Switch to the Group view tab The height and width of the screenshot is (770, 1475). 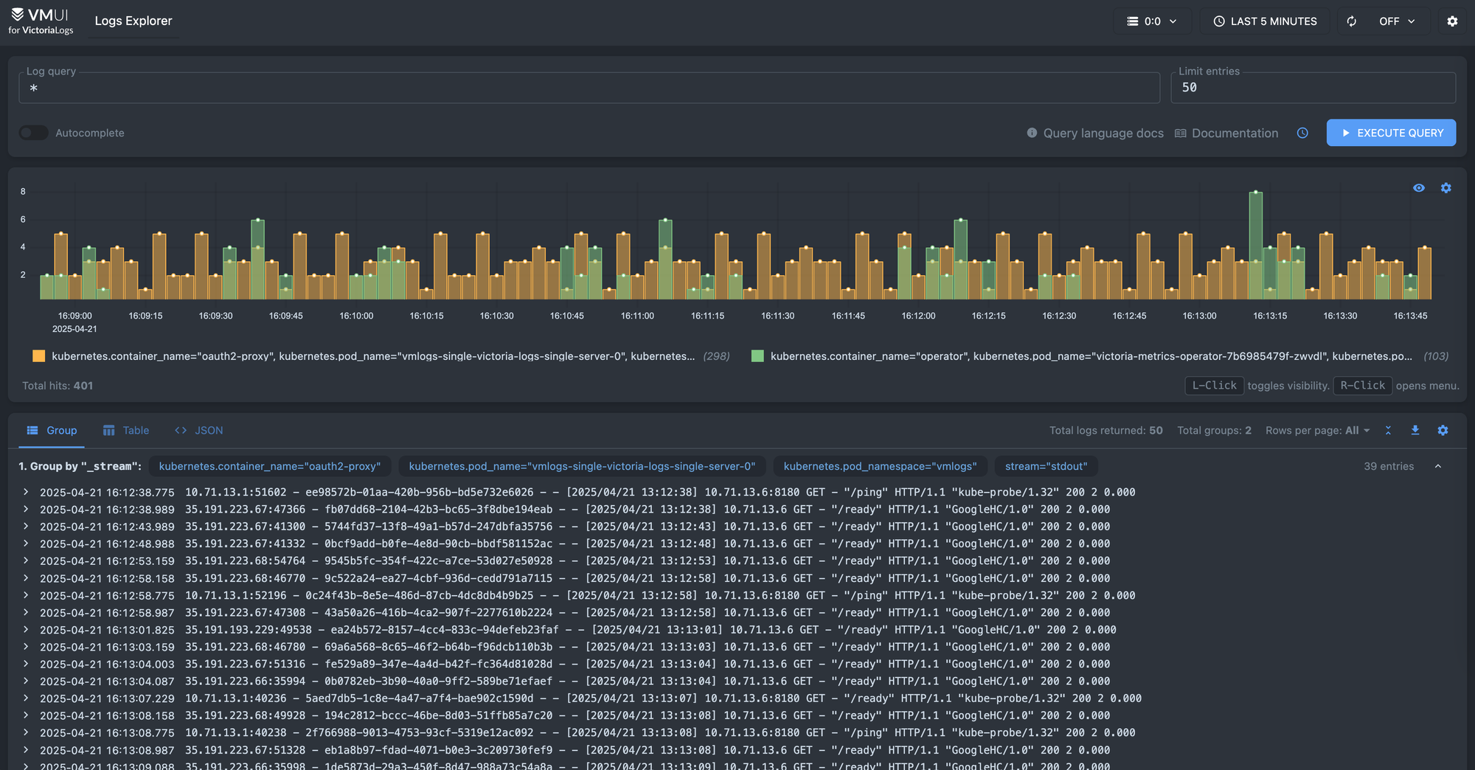[x=52, y=430]
